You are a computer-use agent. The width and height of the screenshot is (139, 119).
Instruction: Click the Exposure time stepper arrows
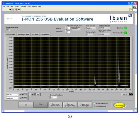pyautogui.click(x=50, y=97)
